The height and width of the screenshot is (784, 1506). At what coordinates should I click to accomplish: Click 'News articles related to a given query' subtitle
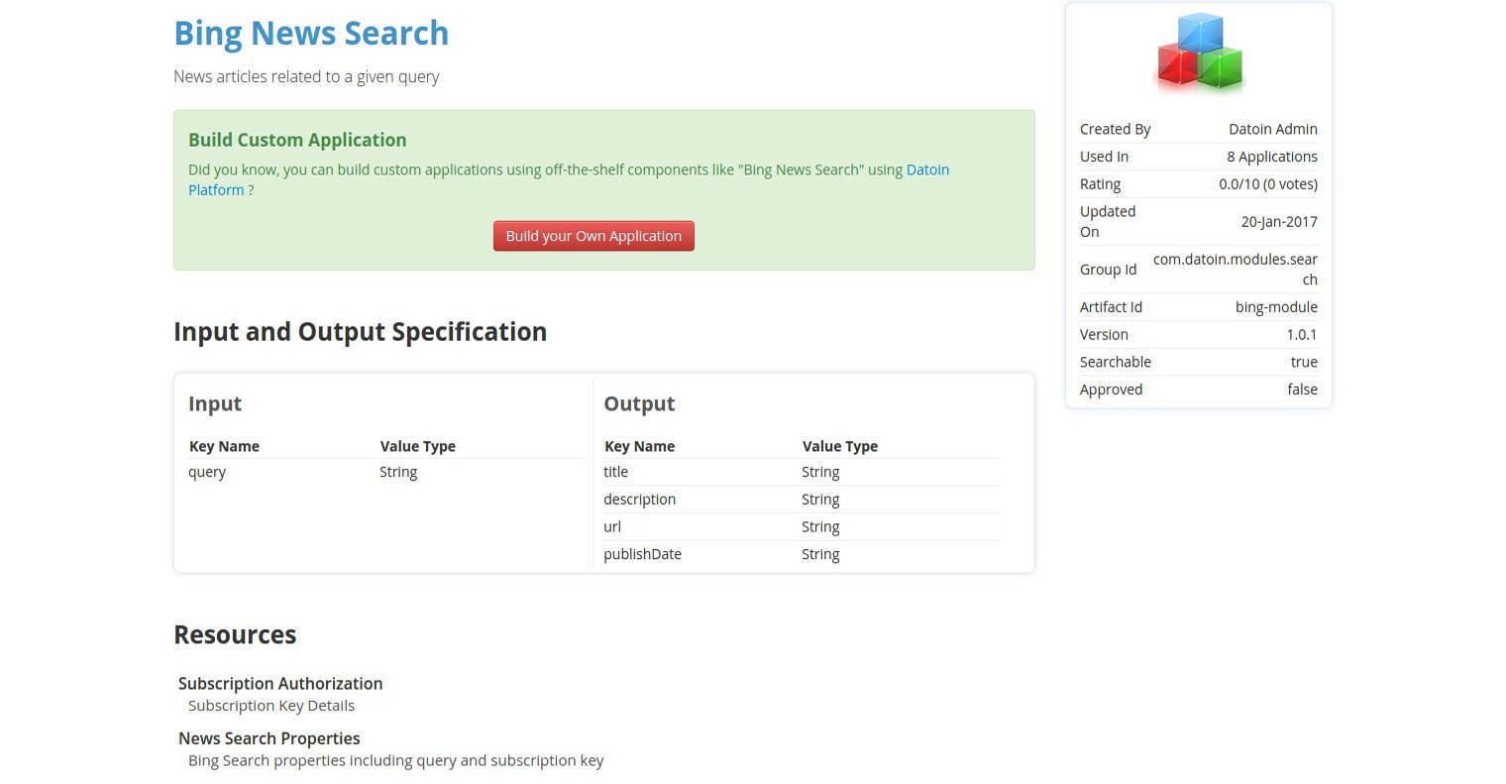click(x=306, y=76)
